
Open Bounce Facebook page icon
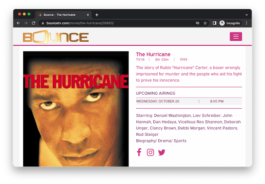pyautogui.click(x=139, y=152)
